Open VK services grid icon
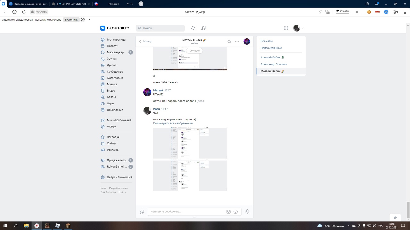The image size is (410, 230). pos(286,28)
